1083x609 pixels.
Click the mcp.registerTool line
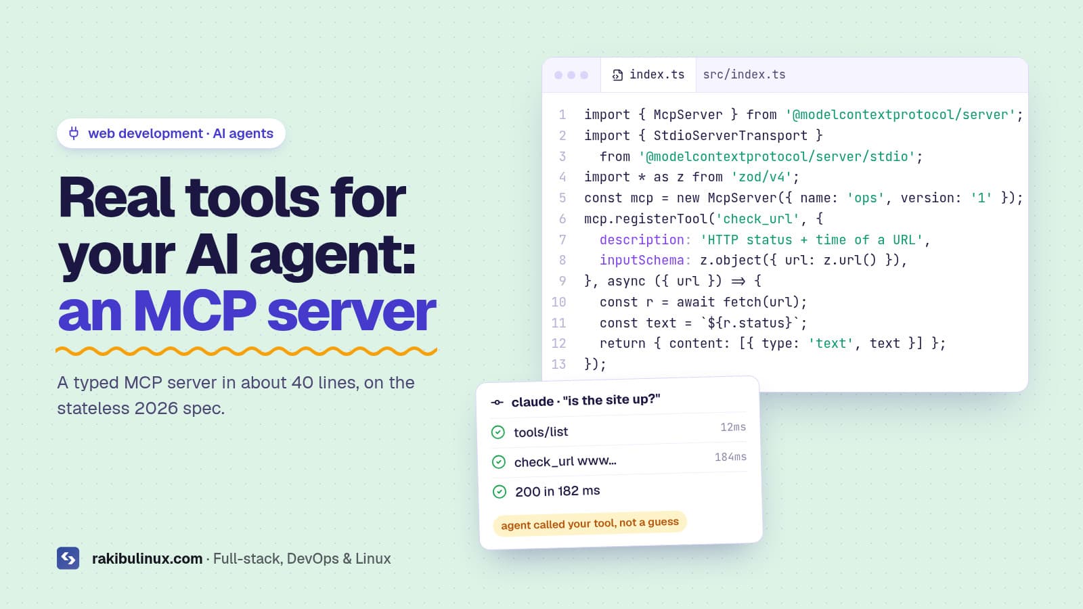pos(703,219)
